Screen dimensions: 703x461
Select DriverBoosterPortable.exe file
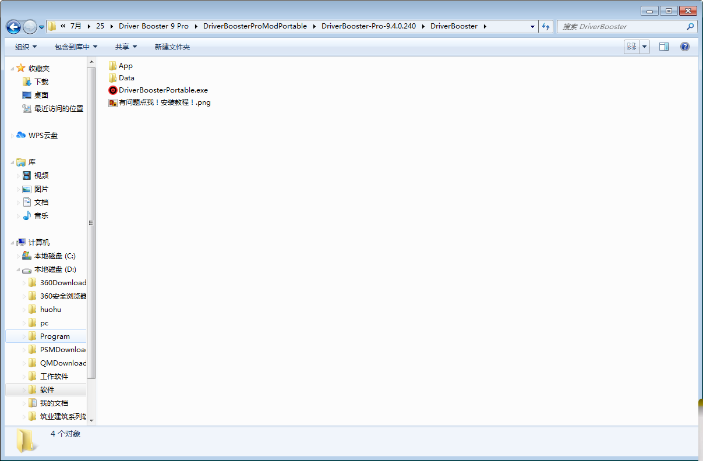click(x=158, y=90)
